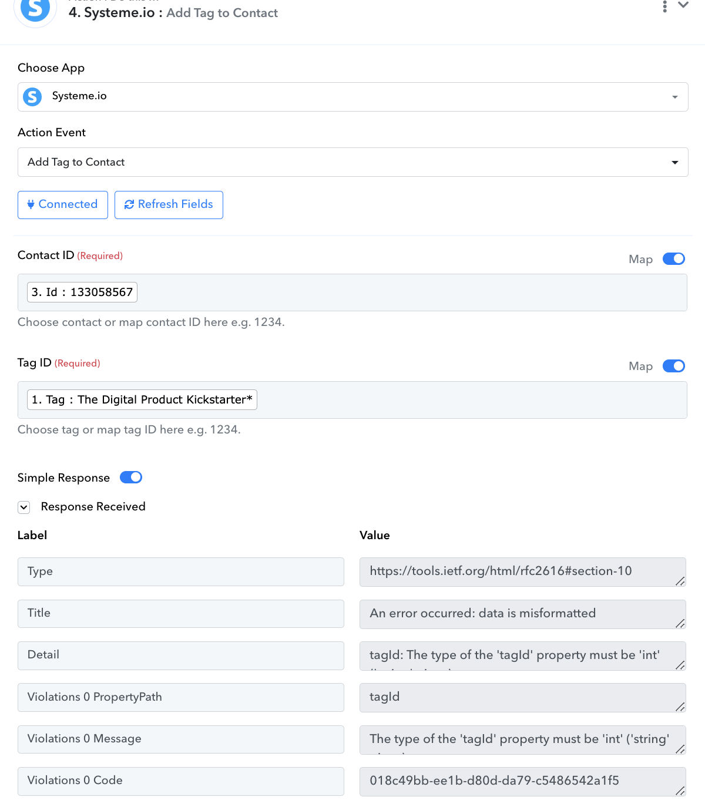Click the Refresh Fields button

click(169, 205)
